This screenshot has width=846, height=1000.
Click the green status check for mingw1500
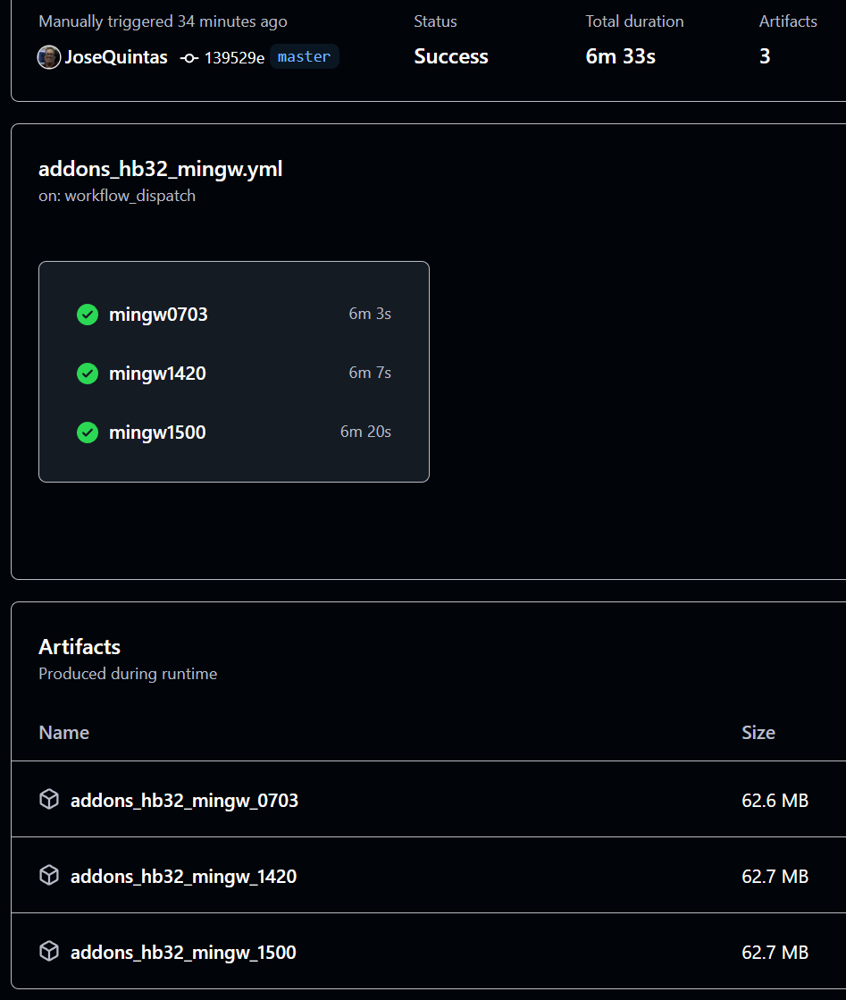click(x=88, y=433)
